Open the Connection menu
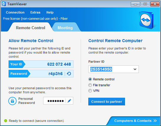 click(x=15, y=12)
